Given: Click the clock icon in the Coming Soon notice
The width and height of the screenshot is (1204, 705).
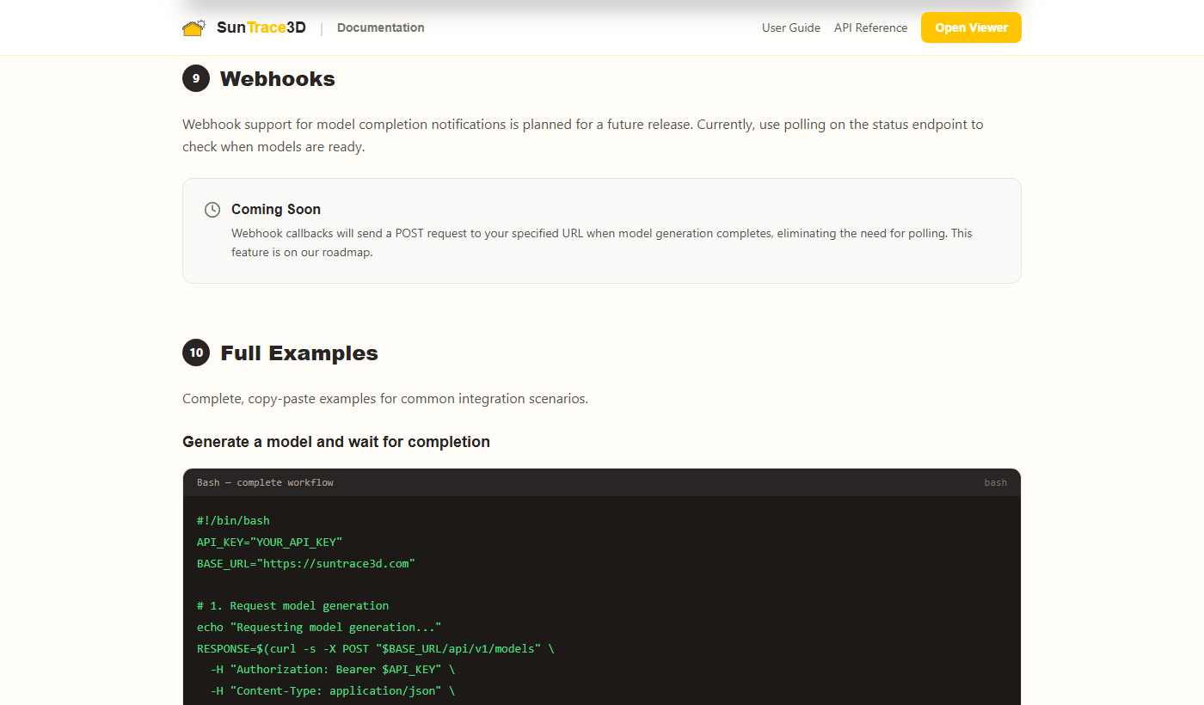Looking at the screenshot, I should [x=212, y=209].
